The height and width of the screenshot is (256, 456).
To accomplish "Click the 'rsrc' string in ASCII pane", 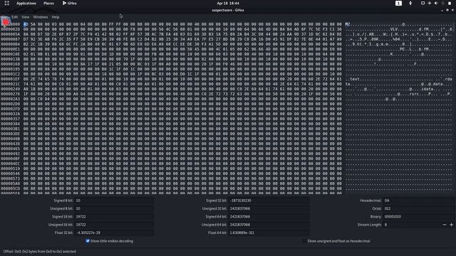I will click(414, 94).
